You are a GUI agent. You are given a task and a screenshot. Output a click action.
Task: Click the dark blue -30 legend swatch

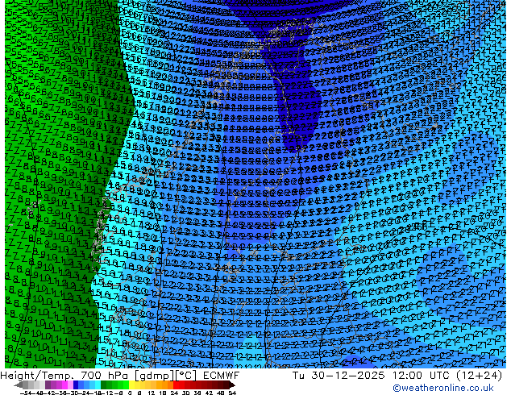coord(76,385)
